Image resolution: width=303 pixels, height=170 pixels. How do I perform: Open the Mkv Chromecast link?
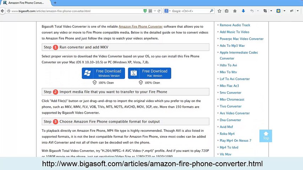tap(232, 100)
